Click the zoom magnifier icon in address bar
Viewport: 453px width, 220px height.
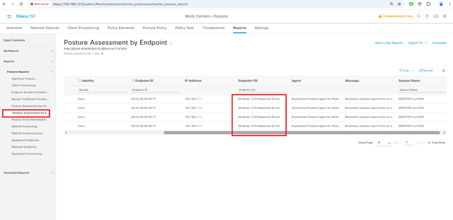tap(391, 4)
